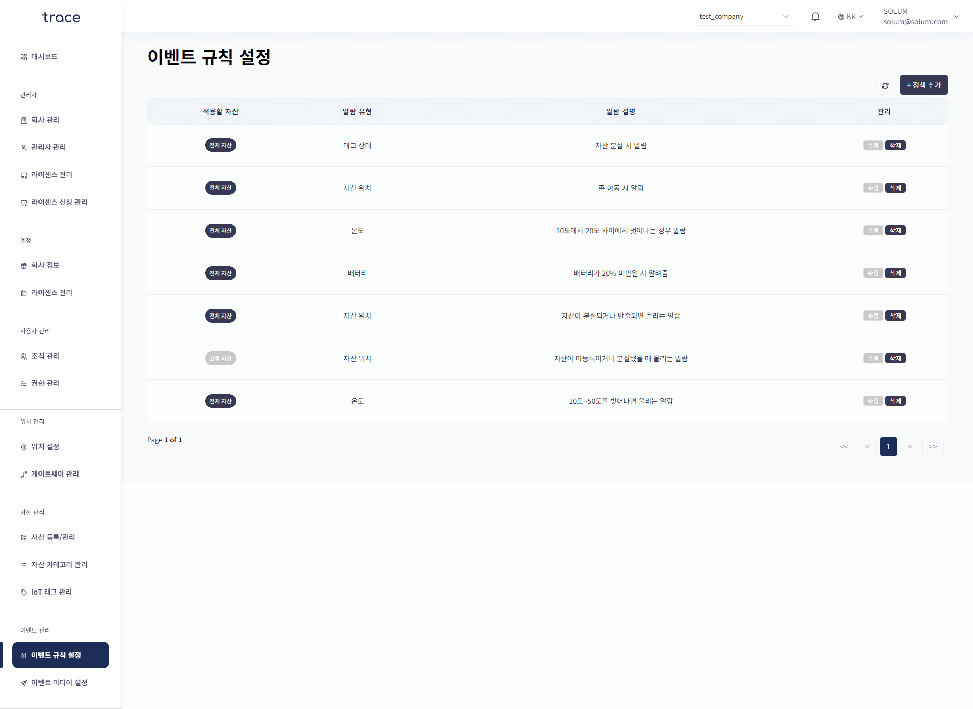Delete the 태그 상태 alarm rule
Image resolution: width=973 pixels, height=709 pixels.
(895, 146)
